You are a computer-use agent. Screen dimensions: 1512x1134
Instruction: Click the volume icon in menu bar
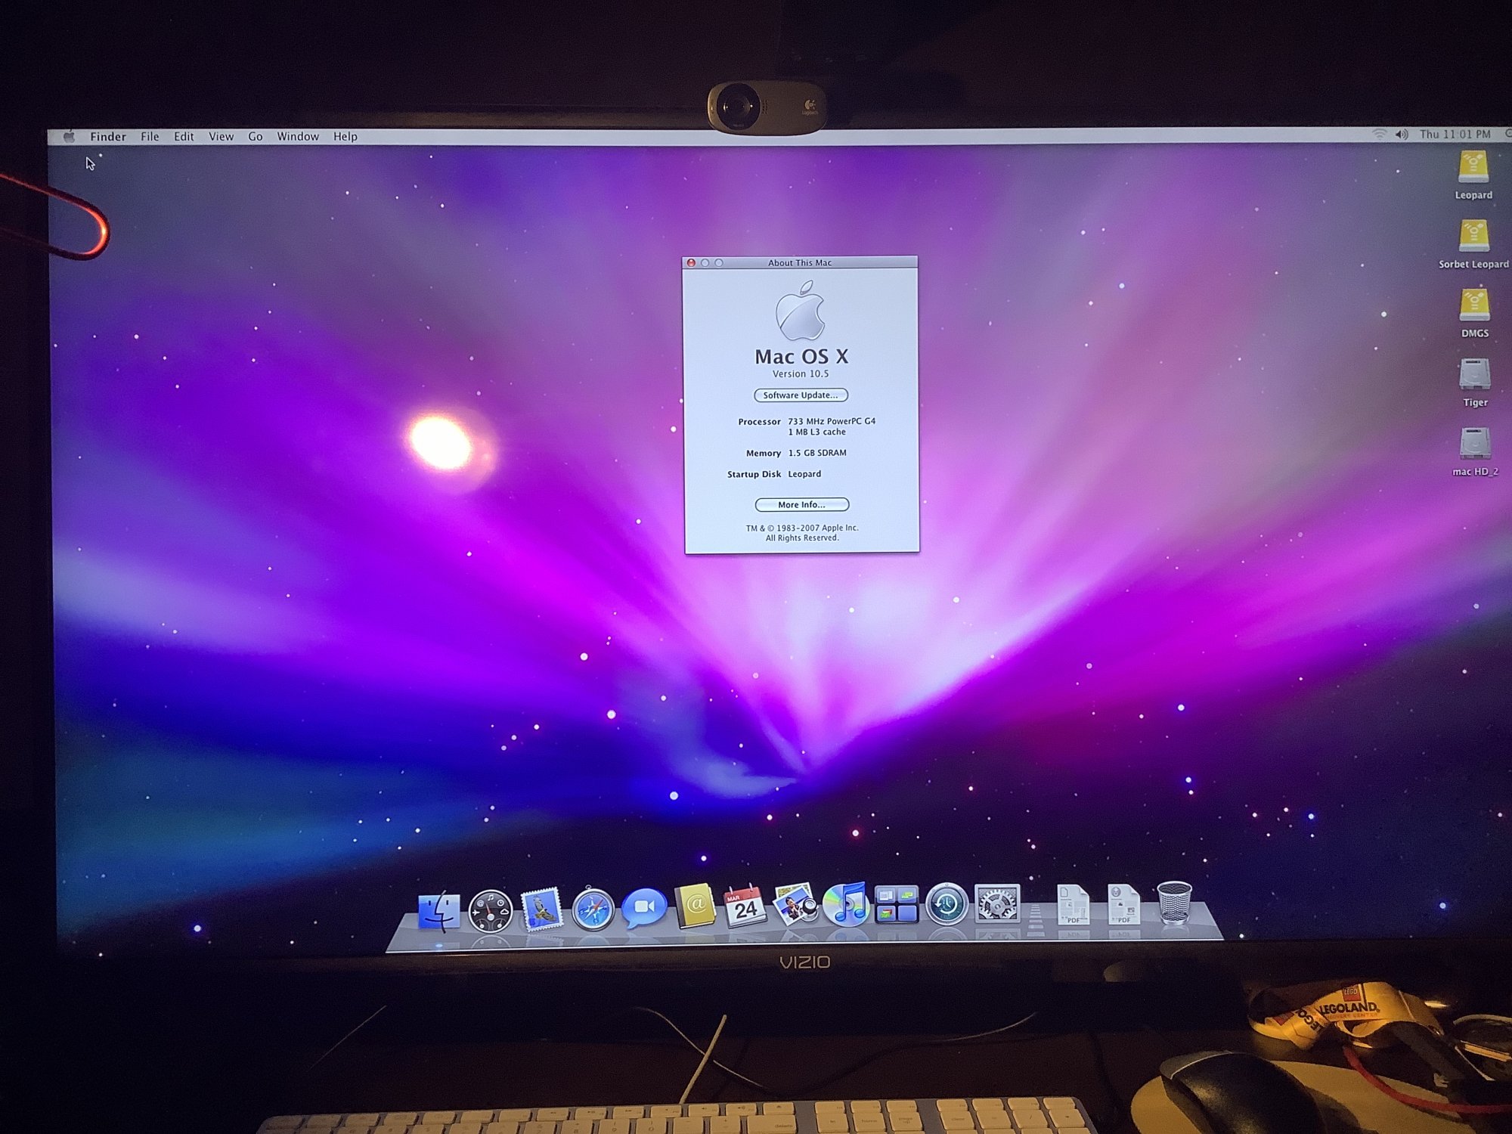1401,135
